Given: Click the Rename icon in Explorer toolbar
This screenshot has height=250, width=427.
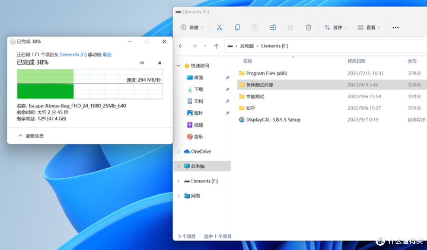Looking at the screenshot, I should pyautogui.click(x=272, y=28).
